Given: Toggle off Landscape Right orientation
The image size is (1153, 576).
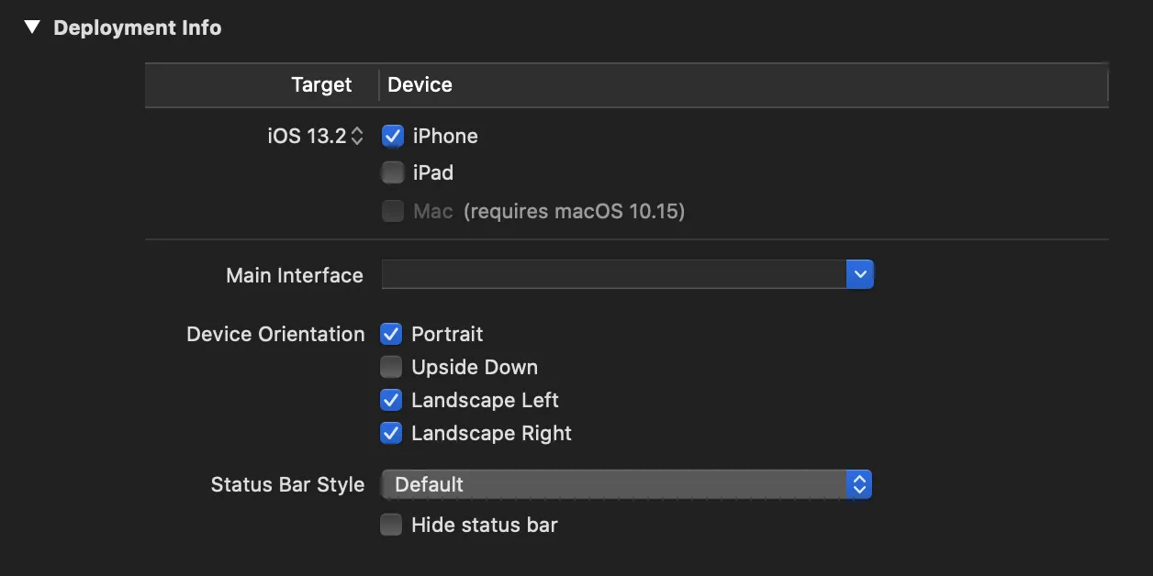Looking at the screenshot, I should pyautogui.click(x=392, y=433).
